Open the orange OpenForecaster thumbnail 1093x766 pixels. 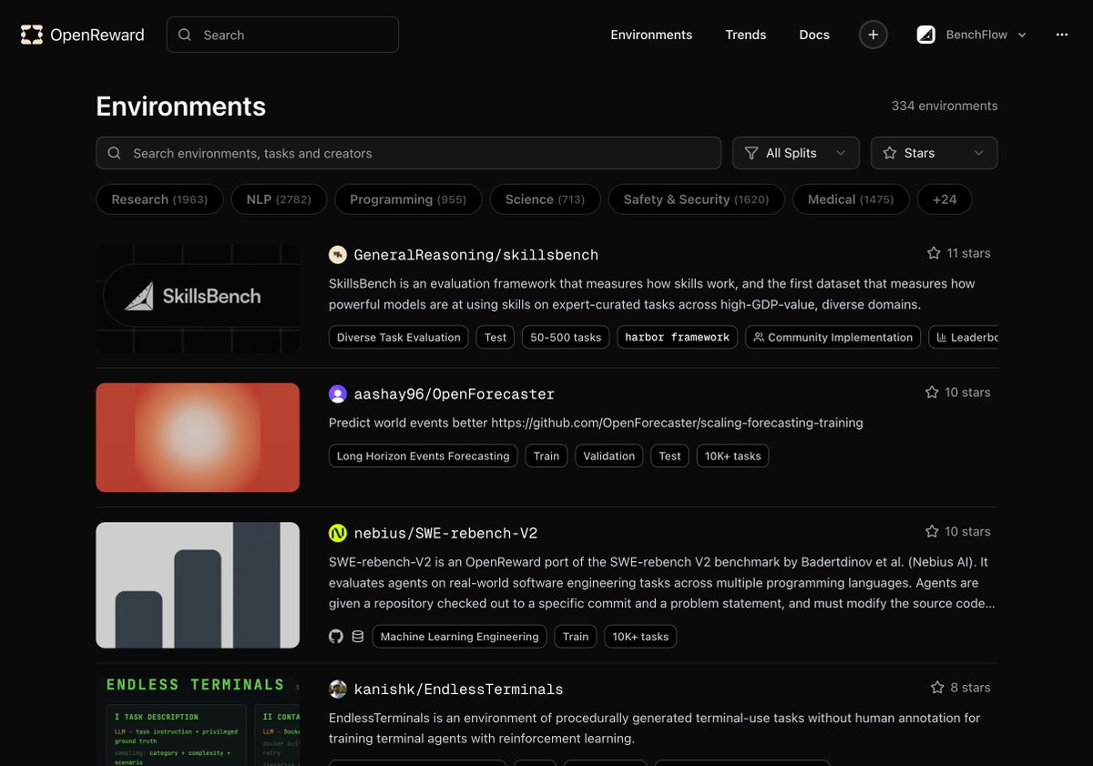click(x=198, y=437)
